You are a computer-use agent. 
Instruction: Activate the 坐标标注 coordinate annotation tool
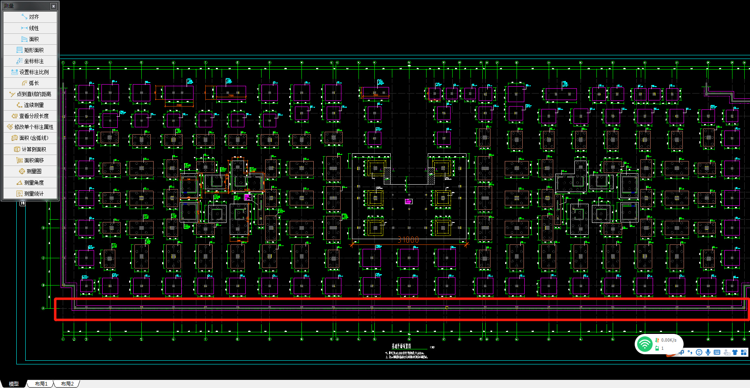[x=30, y=61]
